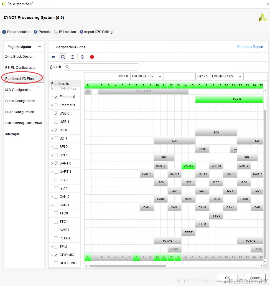Expand the SD 1 tree row

click(52, 138)
